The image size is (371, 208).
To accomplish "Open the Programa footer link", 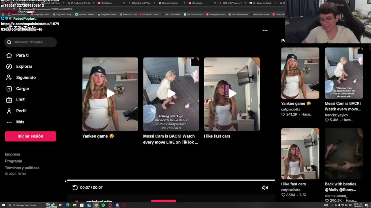I will click(13, 161).
